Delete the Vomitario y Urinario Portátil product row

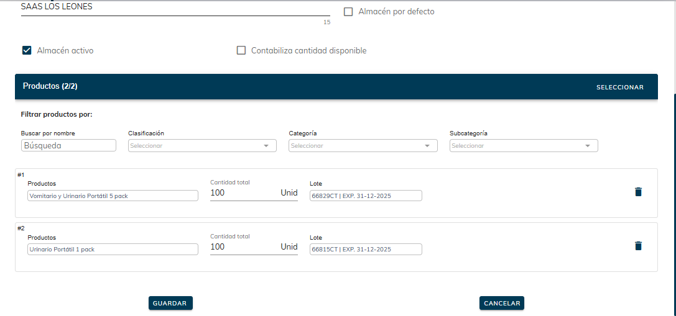637,192
